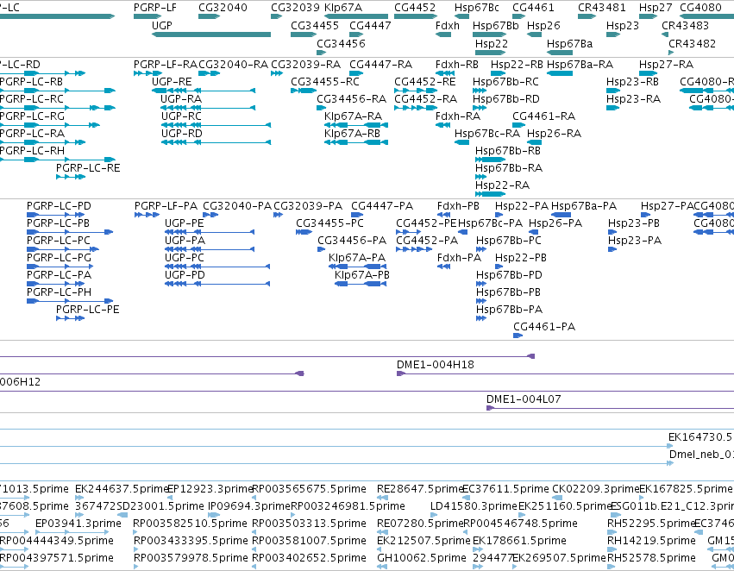Click the UGP-PE protein label
The image size is (734, 571).
[184, 223]
